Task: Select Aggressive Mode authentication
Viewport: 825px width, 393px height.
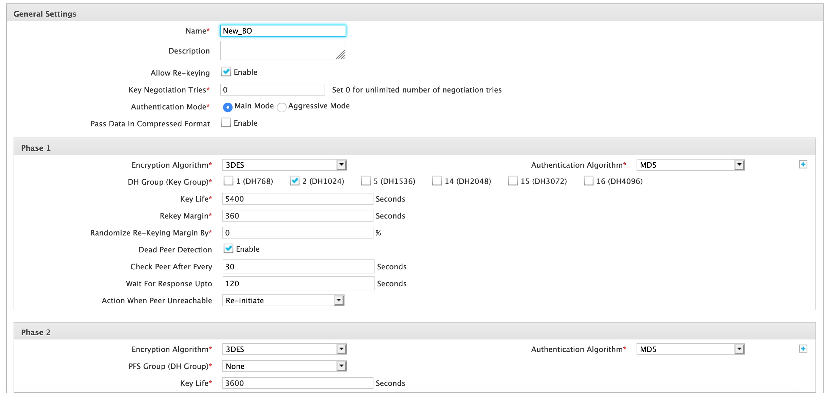Action: click(282, 107)
